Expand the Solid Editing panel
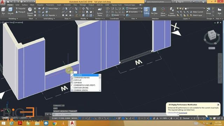 [x=49, y=19]
